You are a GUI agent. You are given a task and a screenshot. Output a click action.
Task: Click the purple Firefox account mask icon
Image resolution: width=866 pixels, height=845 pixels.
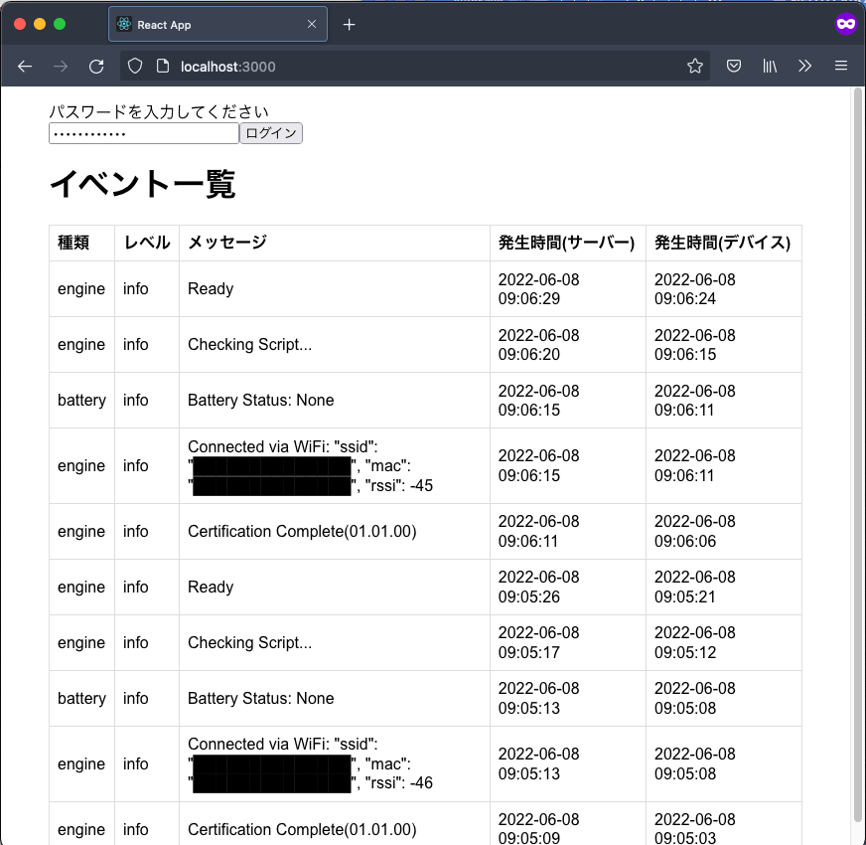[x=845, y=23]
